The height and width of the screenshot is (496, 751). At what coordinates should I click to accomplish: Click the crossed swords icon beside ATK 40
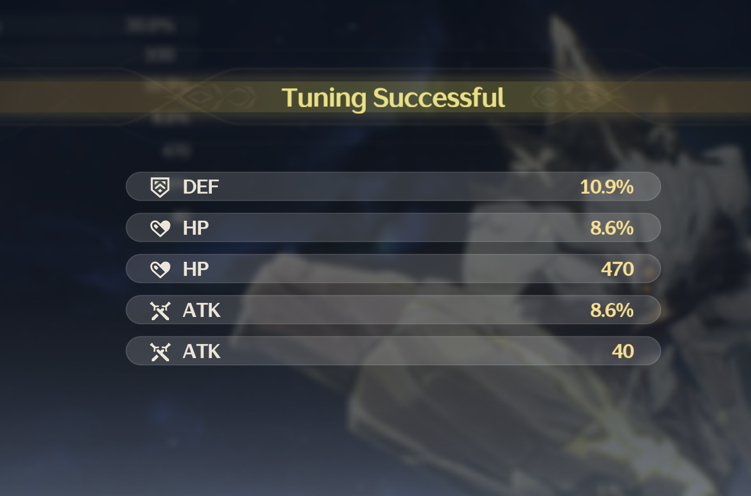coord(160,352)
